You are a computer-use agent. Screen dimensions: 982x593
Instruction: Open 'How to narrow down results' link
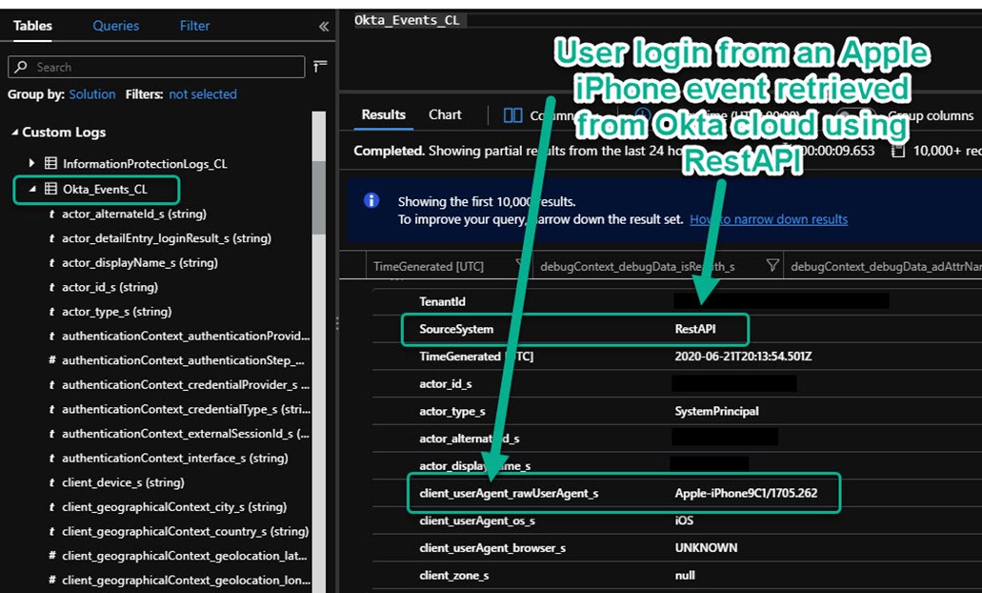pyautogui.click(x=768, y=219)
